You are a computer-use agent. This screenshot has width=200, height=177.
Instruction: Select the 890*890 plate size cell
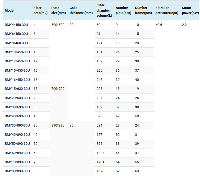[x=58, y=125]
